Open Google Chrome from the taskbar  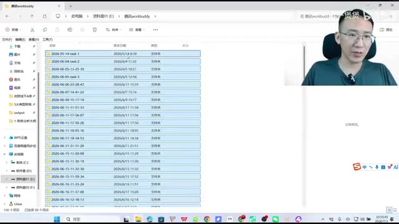207,219
